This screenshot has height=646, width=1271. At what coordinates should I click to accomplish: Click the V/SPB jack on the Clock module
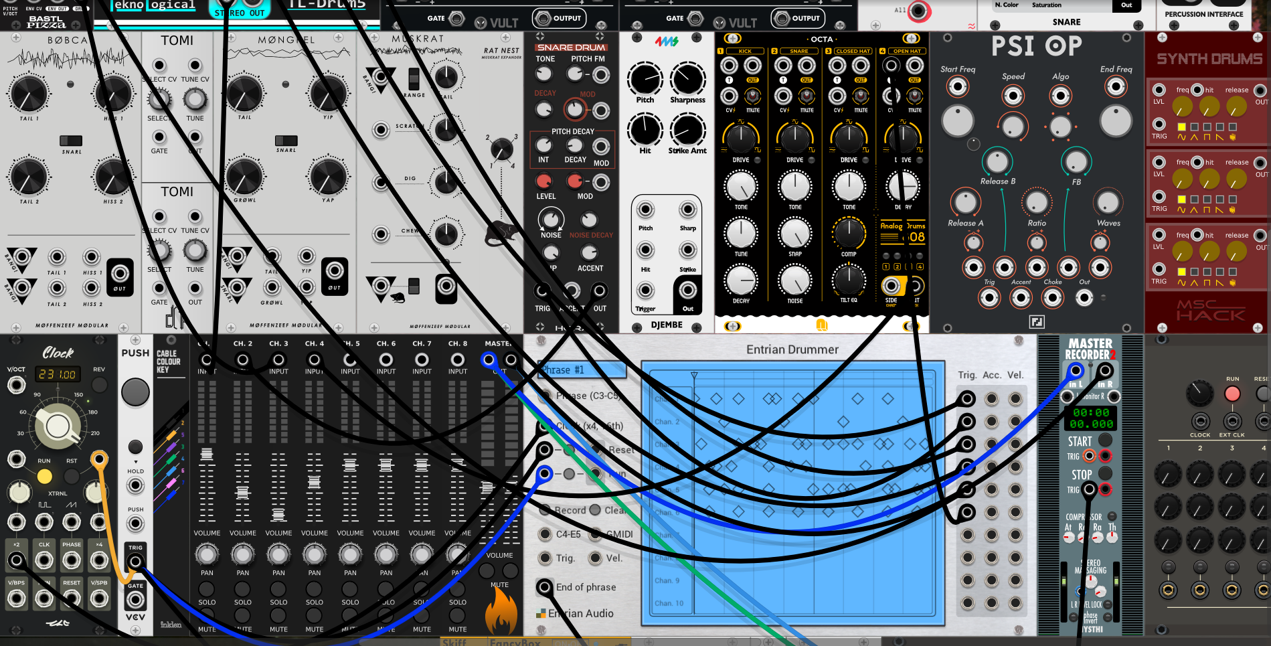coord(99,598)
